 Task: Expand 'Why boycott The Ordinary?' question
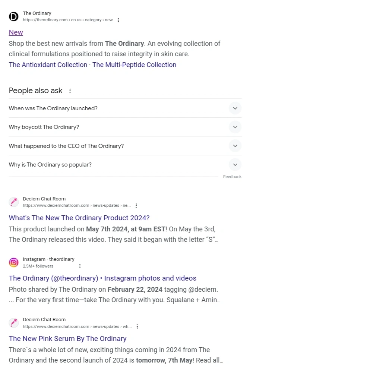125,127
